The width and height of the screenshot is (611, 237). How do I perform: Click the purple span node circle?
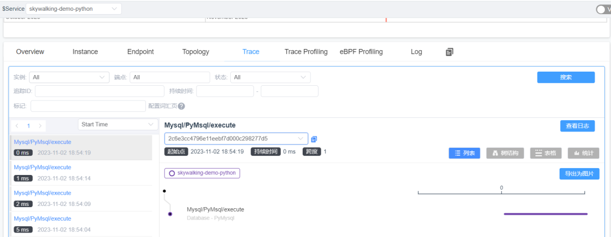[170, 214]
